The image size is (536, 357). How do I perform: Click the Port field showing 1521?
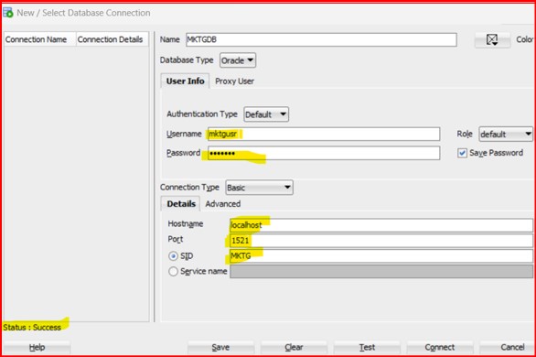pyautogui.click(x=381, y=241)
